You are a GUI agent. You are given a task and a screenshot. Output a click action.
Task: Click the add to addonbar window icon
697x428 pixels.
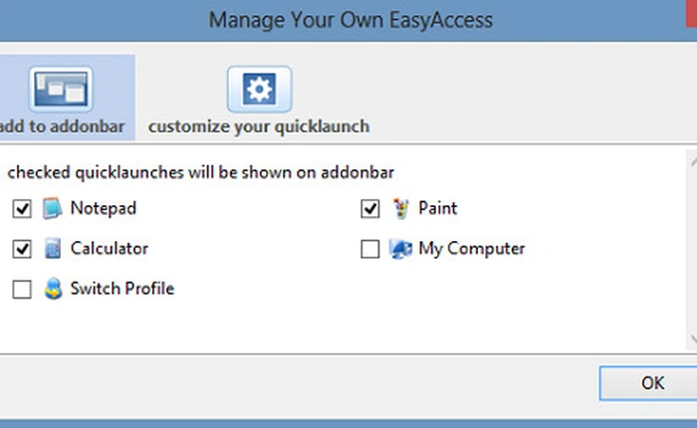tap(60, 90)
